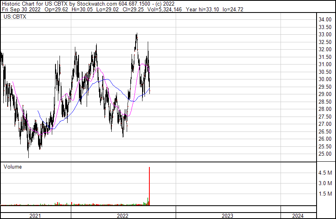Click the 27.50 price axis label
Viewport: 336px width, 219px height.
coord(325,117)
